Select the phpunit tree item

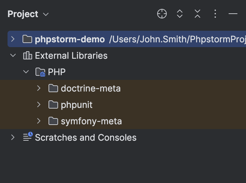point(77,105)
